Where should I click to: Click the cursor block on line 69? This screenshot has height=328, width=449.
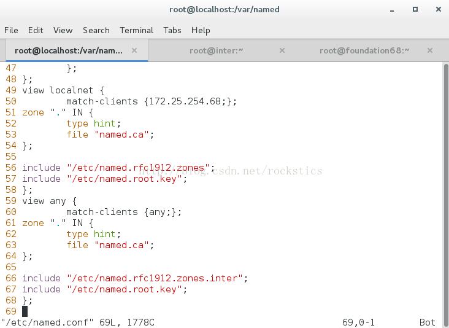[25, 311]
